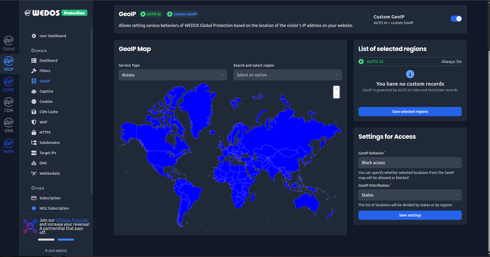490x257 pixels.
Task: Open the ZONE section icon
Action: click(9, 84)
